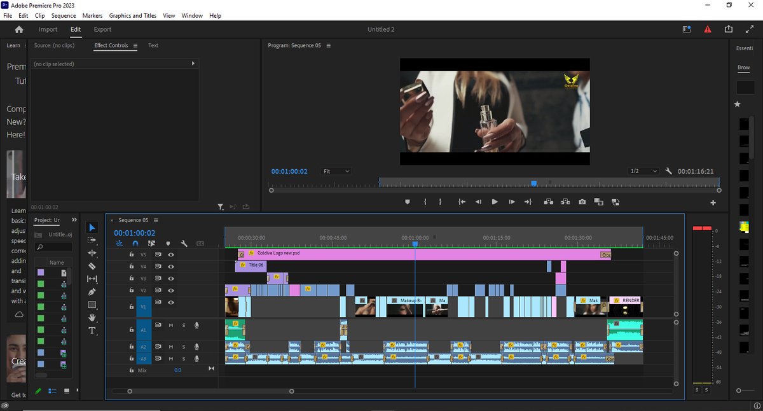Select the Razor tool
763x411 pixels.
pos(92,266)
